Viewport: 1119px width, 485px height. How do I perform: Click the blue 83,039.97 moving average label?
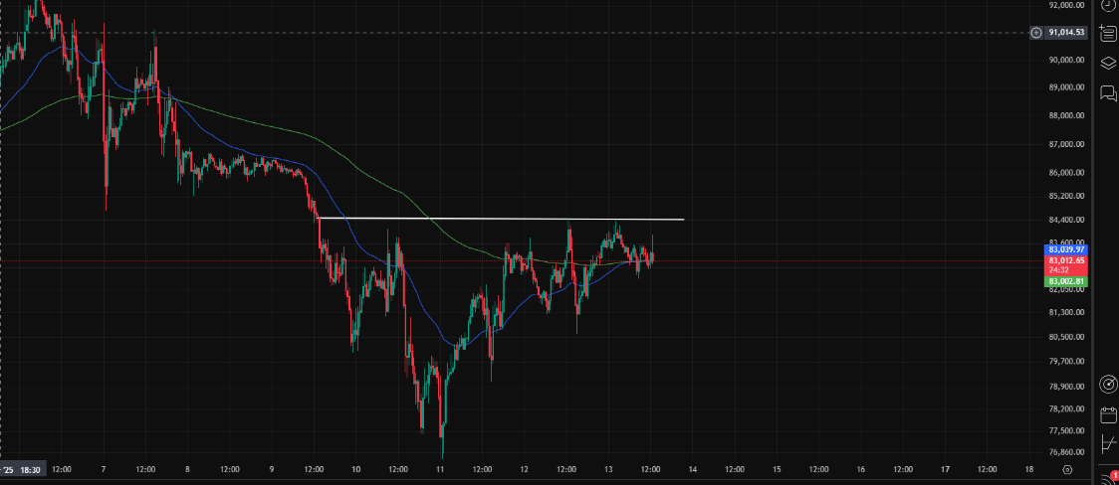click(x=1066, y=250)
